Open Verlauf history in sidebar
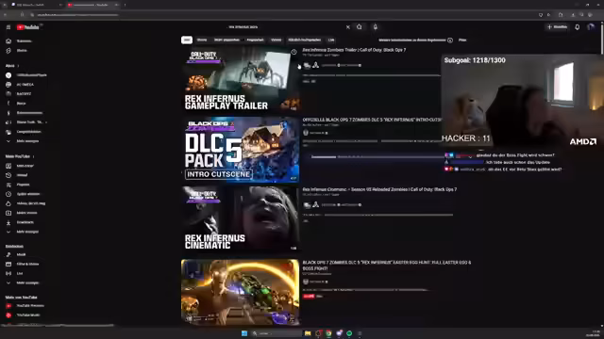The image size is (604, 339). (x=22, y=175)
